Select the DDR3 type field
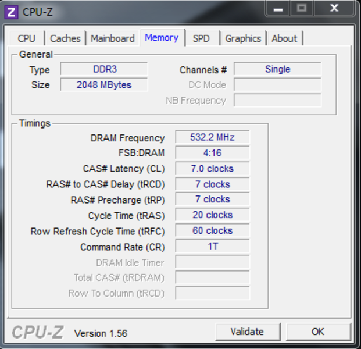The width and height of the screenshot is (361, 349). click(104, 69)
